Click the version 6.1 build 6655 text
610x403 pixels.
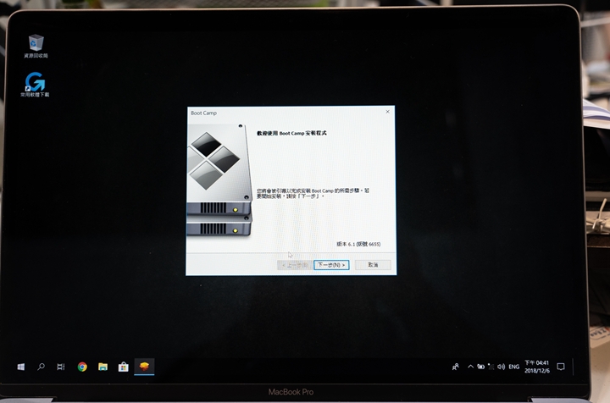[358, 244]
